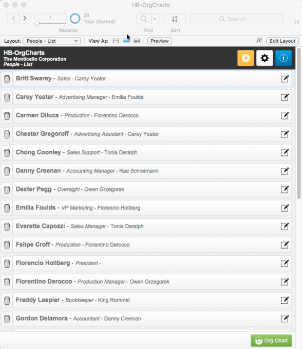Screen dimensions: 302x349
Task: Delete Britt Swarey record via trash icon
Action: 7,79
